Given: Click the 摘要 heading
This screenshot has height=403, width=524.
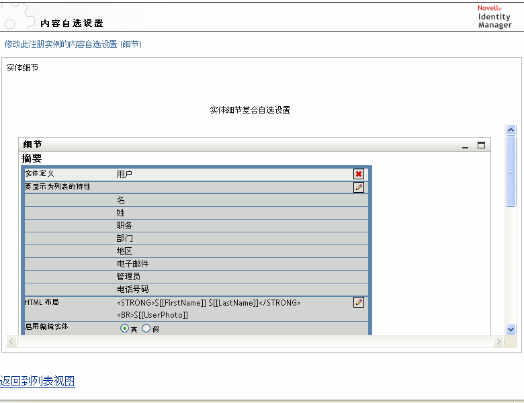Looking at the screenshot, I should [x=32, y=158].
